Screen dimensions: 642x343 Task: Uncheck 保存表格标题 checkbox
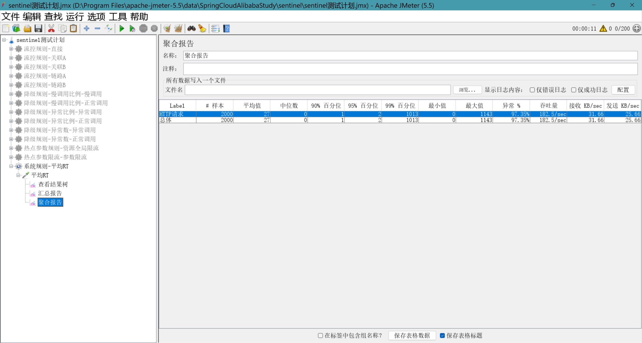(442, 335)
